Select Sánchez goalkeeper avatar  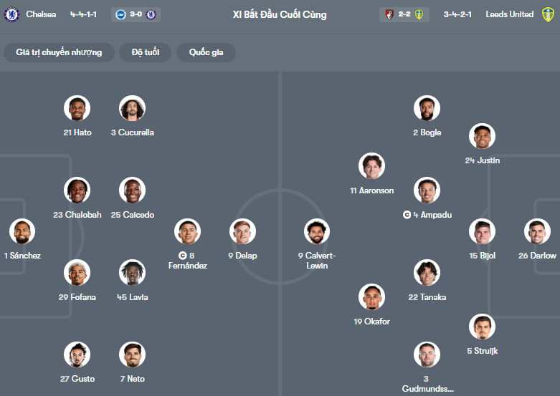pyautogui.click(x=22, y=232)
